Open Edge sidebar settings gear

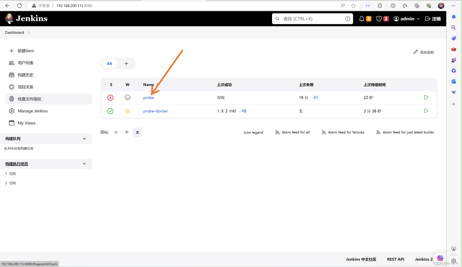[x=454, y=261]
